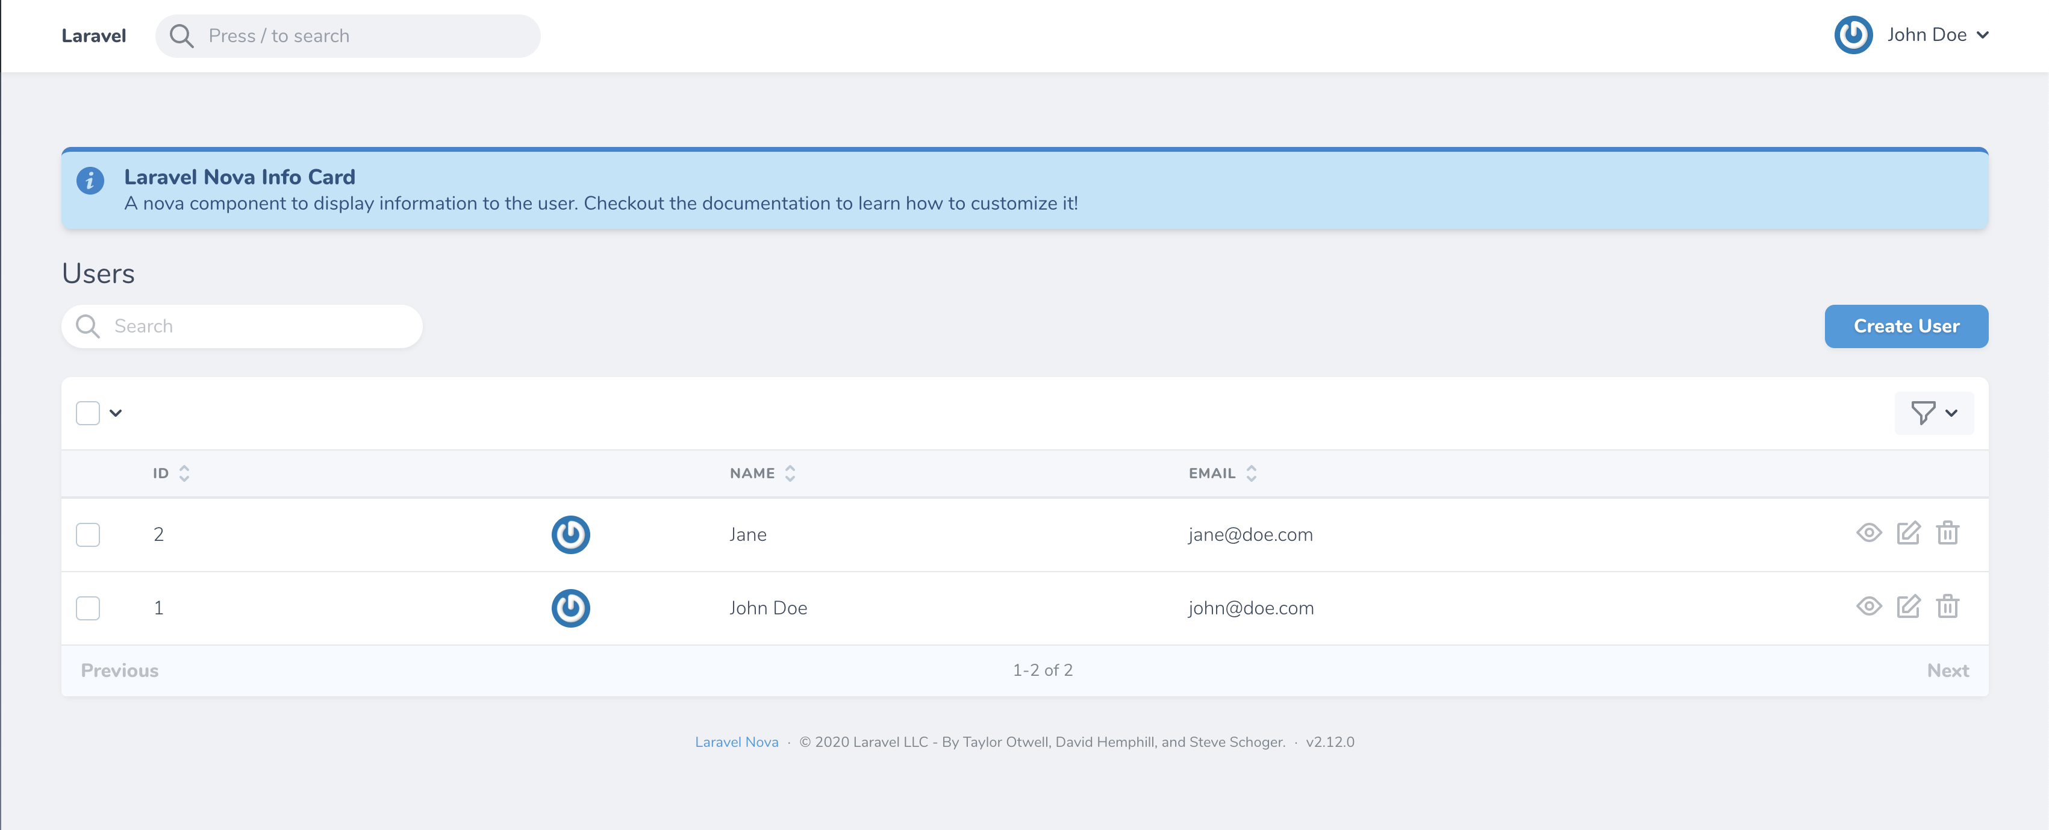Click John Doe avatar in top bar
Image resolution: width=2049 pixels, height=830 pixels.
(1853, 35)
